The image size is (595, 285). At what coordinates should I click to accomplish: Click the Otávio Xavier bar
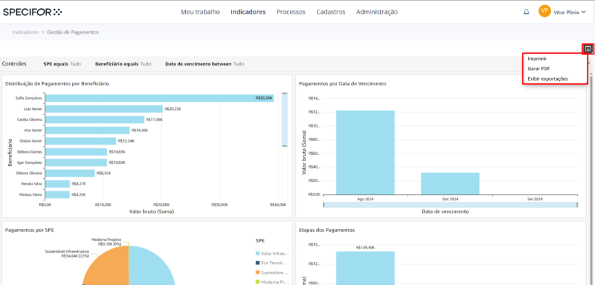click(80, 141)
